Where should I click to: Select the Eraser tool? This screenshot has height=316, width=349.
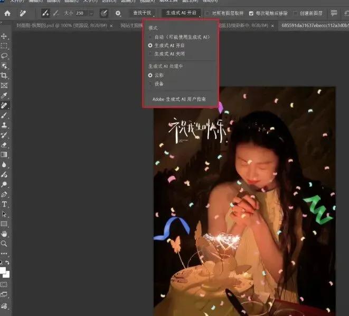pos(4,145)
